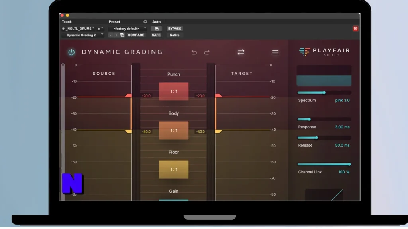The height and width of the screenshot is (229, 408).
Task: Click the copy settings icon under Auto
Action: tap(156, 29)
